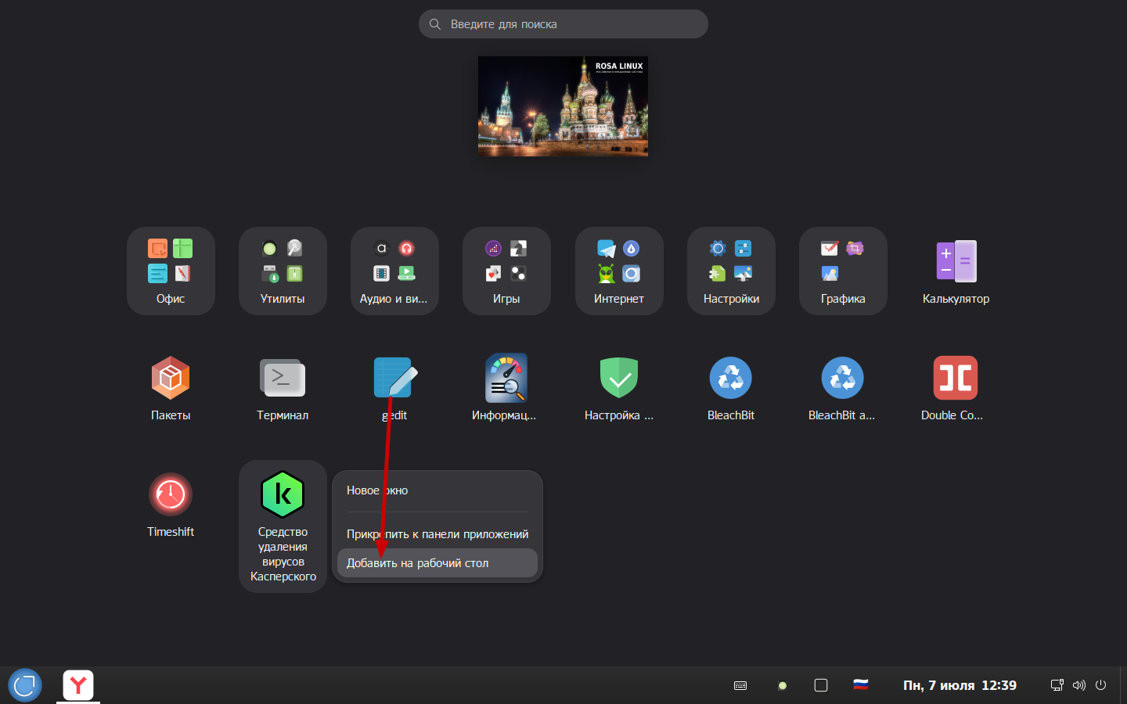Expand the Офис app folder
Image resolution: width=1127 pixels, height=704 pixels.
[x=171, y=271]
